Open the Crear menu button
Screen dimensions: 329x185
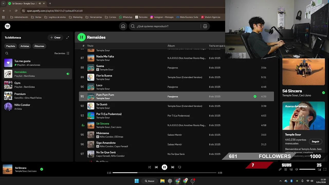tap(56, 38)
